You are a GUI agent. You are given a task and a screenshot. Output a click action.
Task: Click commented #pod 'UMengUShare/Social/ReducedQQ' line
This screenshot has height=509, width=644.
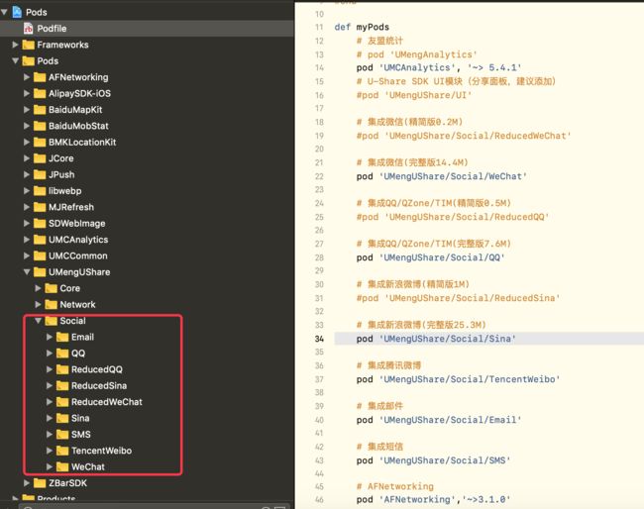tap(453, 217)
